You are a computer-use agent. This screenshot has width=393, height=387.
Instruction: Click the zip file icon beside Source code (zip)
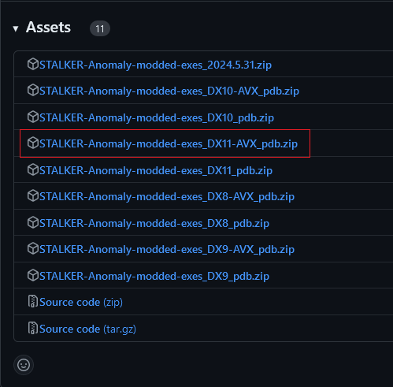pos(33,302)
